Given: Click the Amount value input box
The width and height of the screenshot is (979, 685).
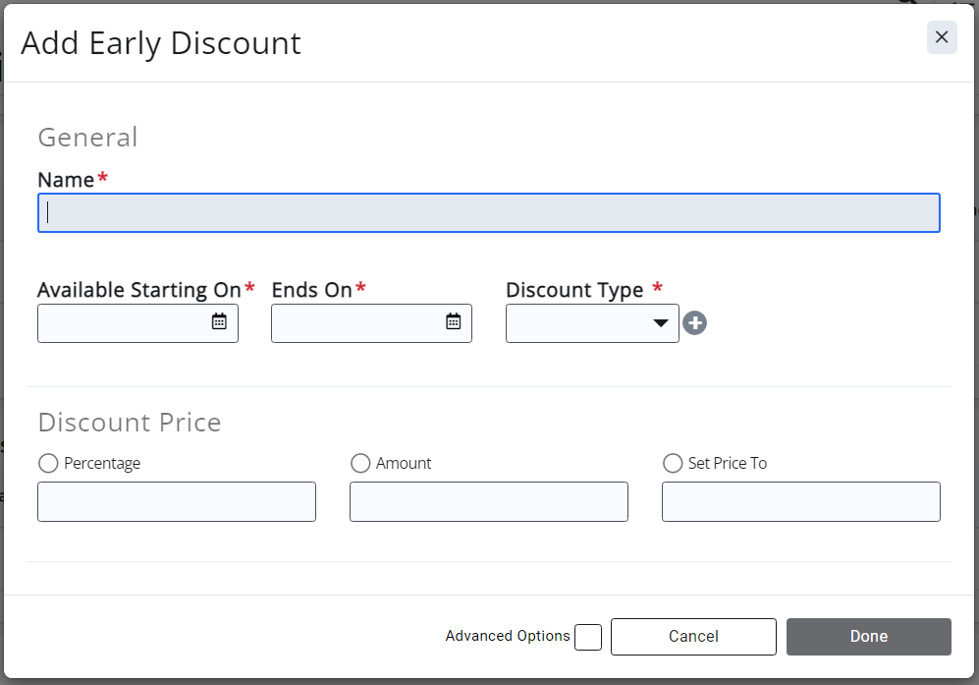Looking at the screenshot, I should [488, 501].
